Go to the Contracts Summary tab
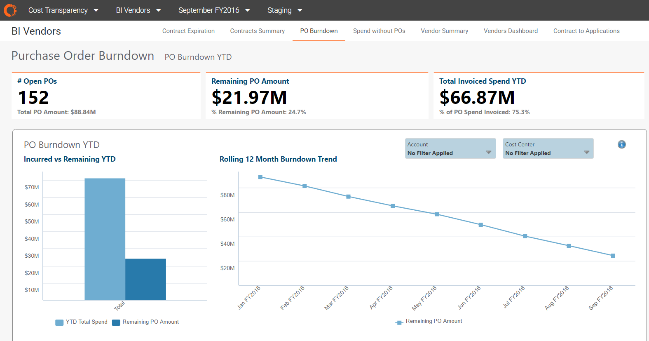Image resolution: width=649 pixels, height=341 pixels. tap(257, 31)
